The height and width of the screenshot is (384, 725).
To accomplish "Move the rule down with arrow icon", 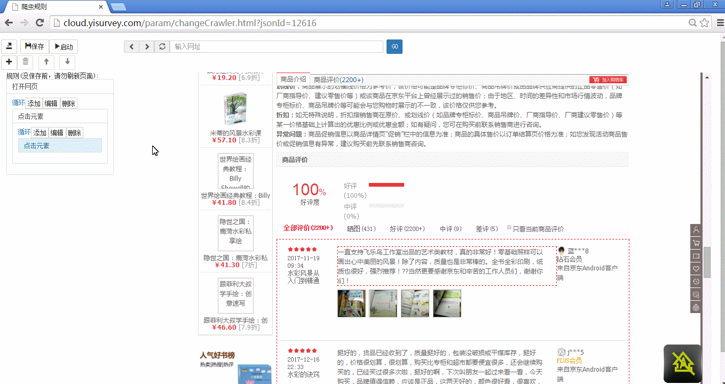I will click(x=67, y=62).
